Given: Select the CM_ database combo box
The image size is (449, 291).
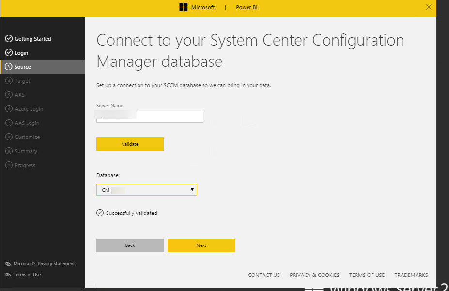Looking at the screenshot, I should coord(147,190).
